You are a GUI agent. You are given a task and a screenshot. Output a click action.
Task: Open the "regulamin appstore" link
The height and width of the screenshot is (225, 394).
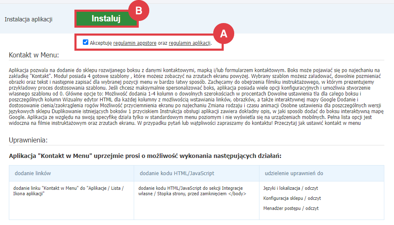click(x=135, y=43)
